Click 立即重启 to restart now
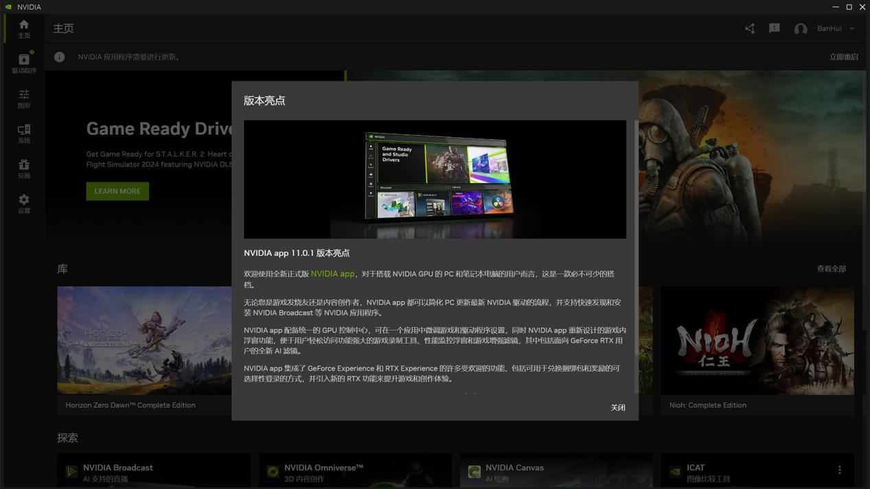870x489 pixels. tap(844, 57)
